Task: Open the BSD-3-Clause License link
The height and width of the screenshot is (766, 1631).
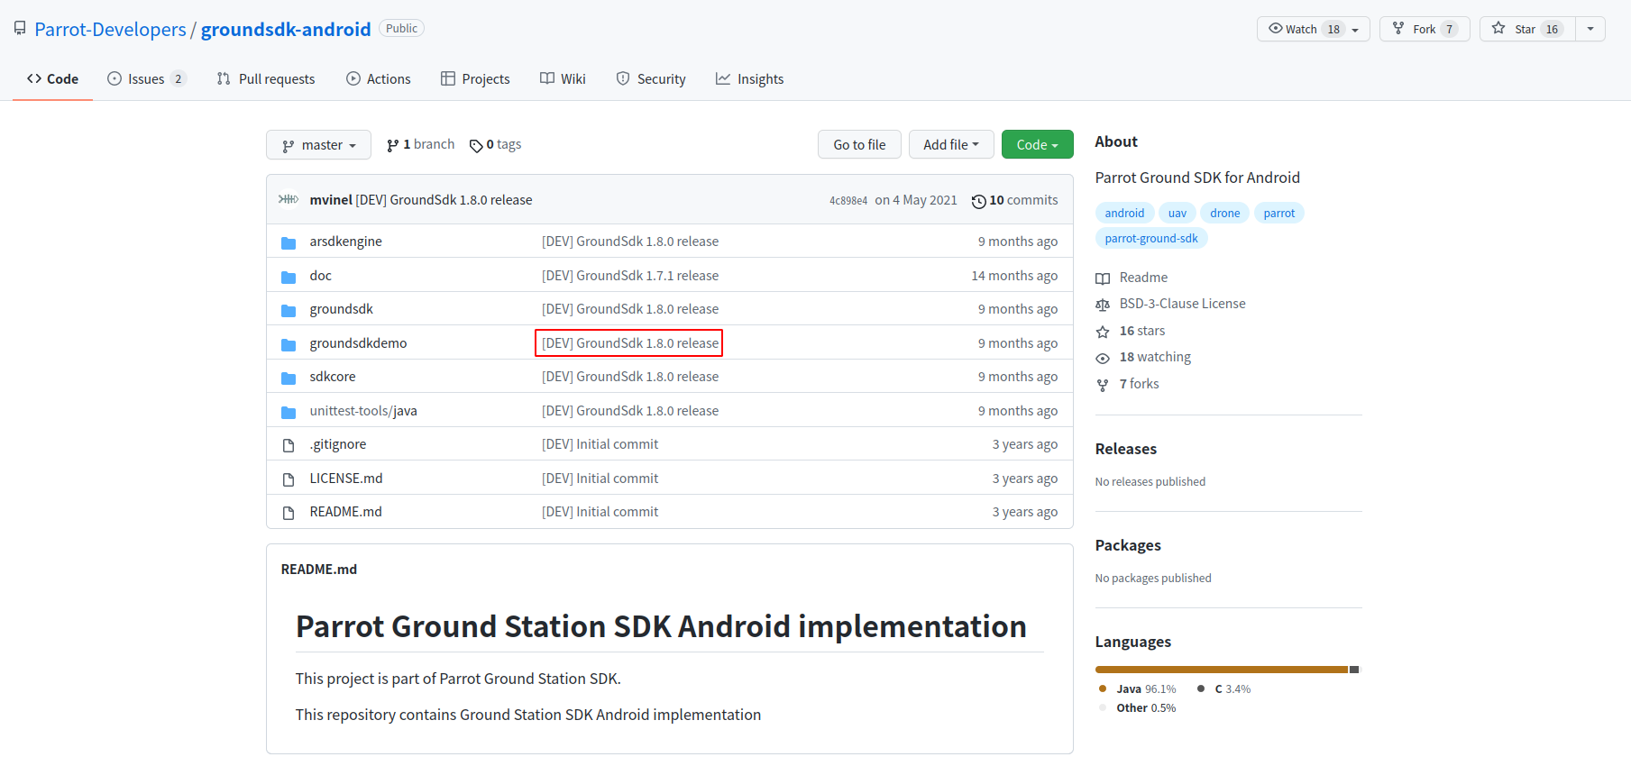Action: point(1183,304)
